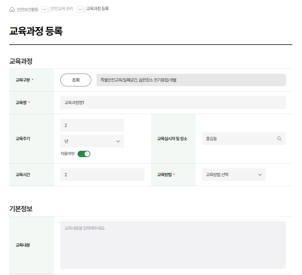Click the 교육내용 text area

click(173, 245)
